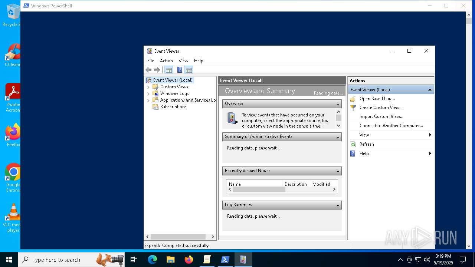This screenshot has height=267, width=475.
Task: Click the network icon in system tray
Action: 418,260
